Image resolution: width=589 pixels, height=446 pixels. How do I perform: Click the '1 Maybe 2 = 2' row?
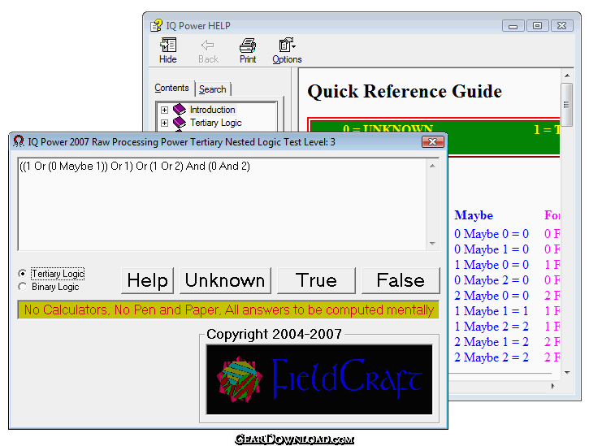(492, 326)
